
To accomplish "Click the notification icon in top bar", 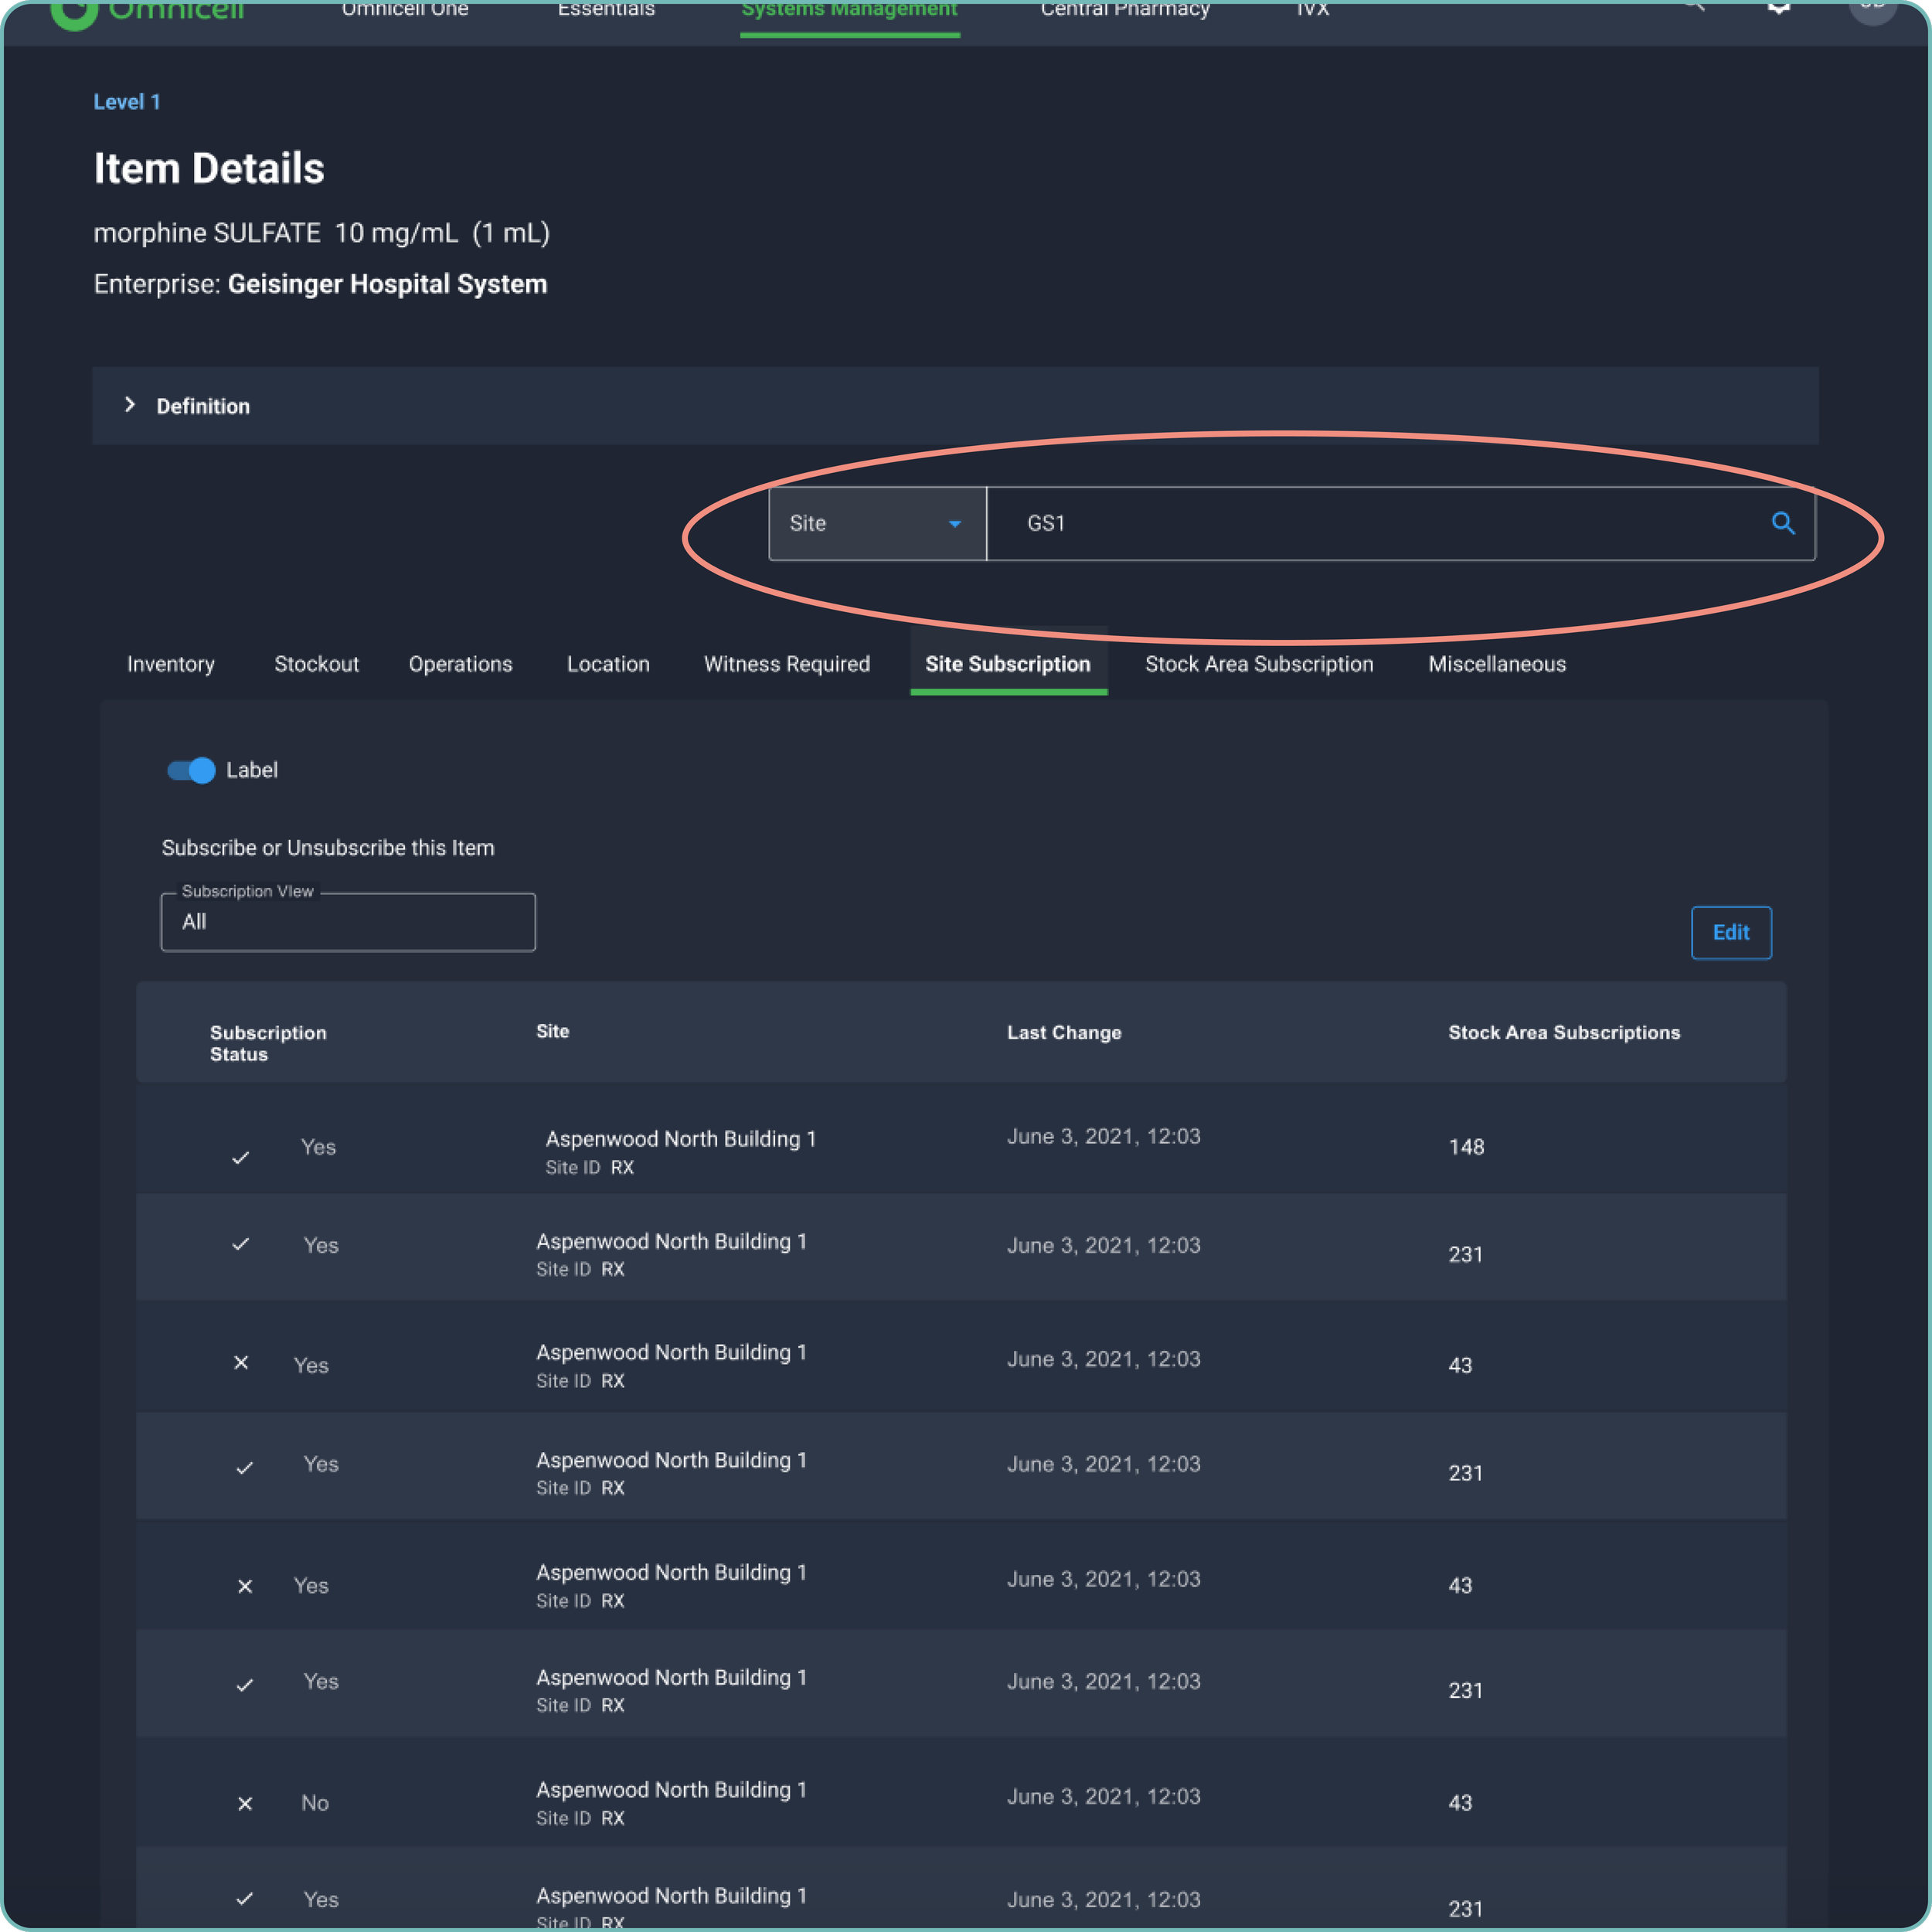I will coord(1778,8).
